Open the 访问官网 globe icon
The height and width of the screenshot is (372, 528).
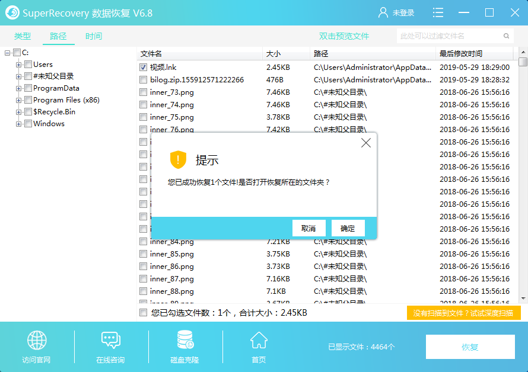click(37, 339)
